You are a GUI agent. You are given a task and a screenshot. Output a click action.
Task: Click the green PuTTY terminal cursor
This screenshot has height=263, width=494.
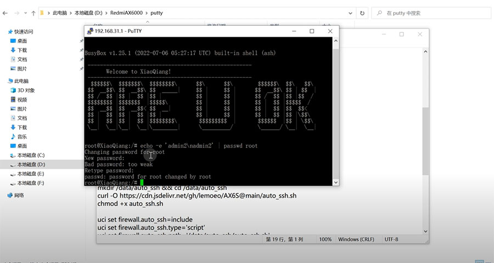(x=142, y=182)
